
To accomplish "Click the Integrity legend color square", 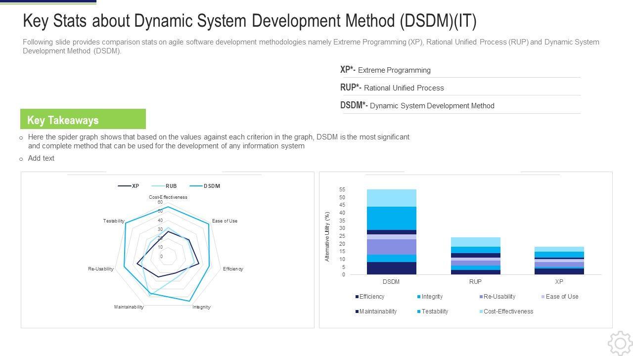I will (419, 297).
